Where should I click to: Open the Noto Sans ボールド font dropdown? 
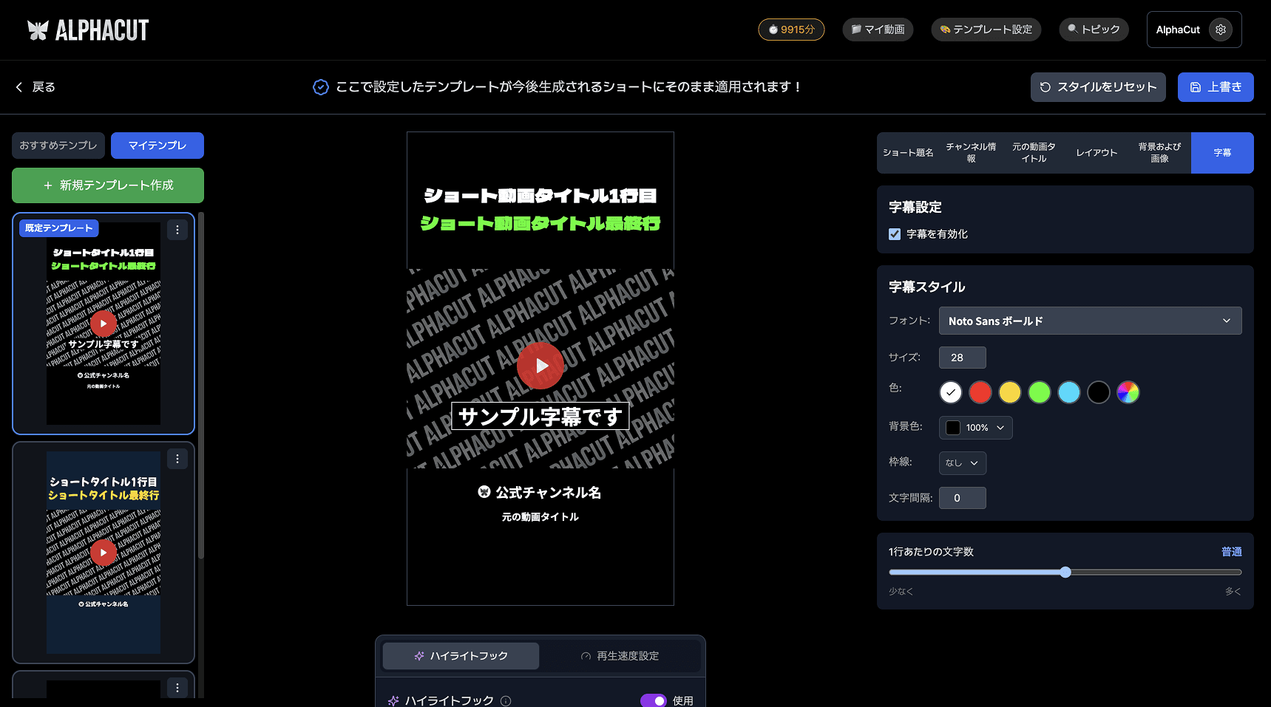[1089, 321]
